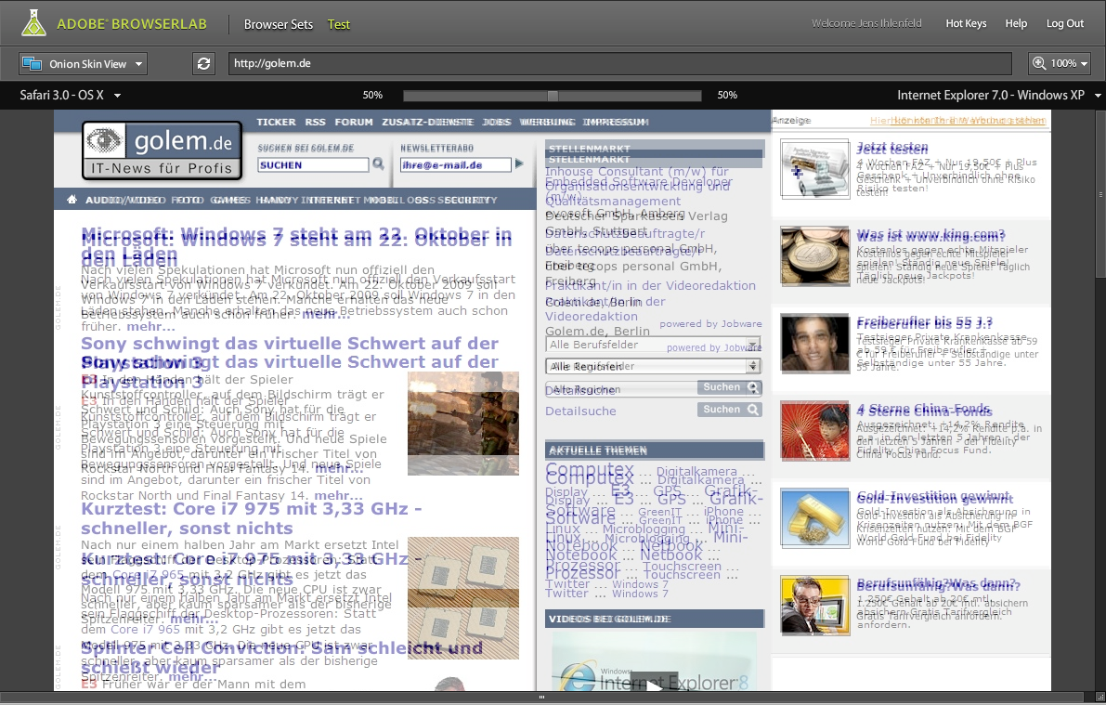Click the Freiberufler ad face thumbnail
1106x705 pixels.
coord(814,344)
